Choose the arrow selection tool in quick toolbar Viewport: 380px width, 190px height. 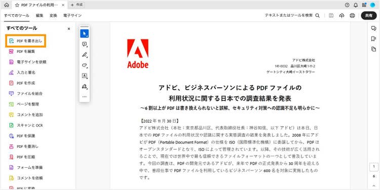tap(84, 33)
